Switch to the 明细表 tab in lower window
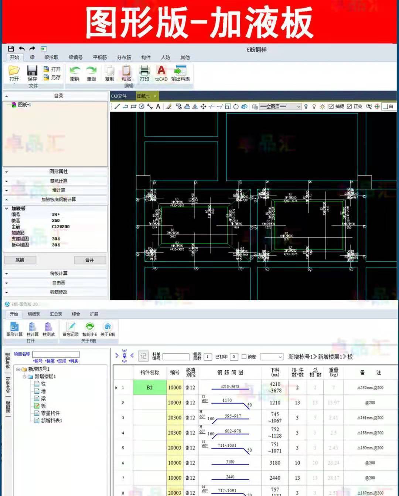The width and height of the screenshot is (399, 496). tap(34, 314)
